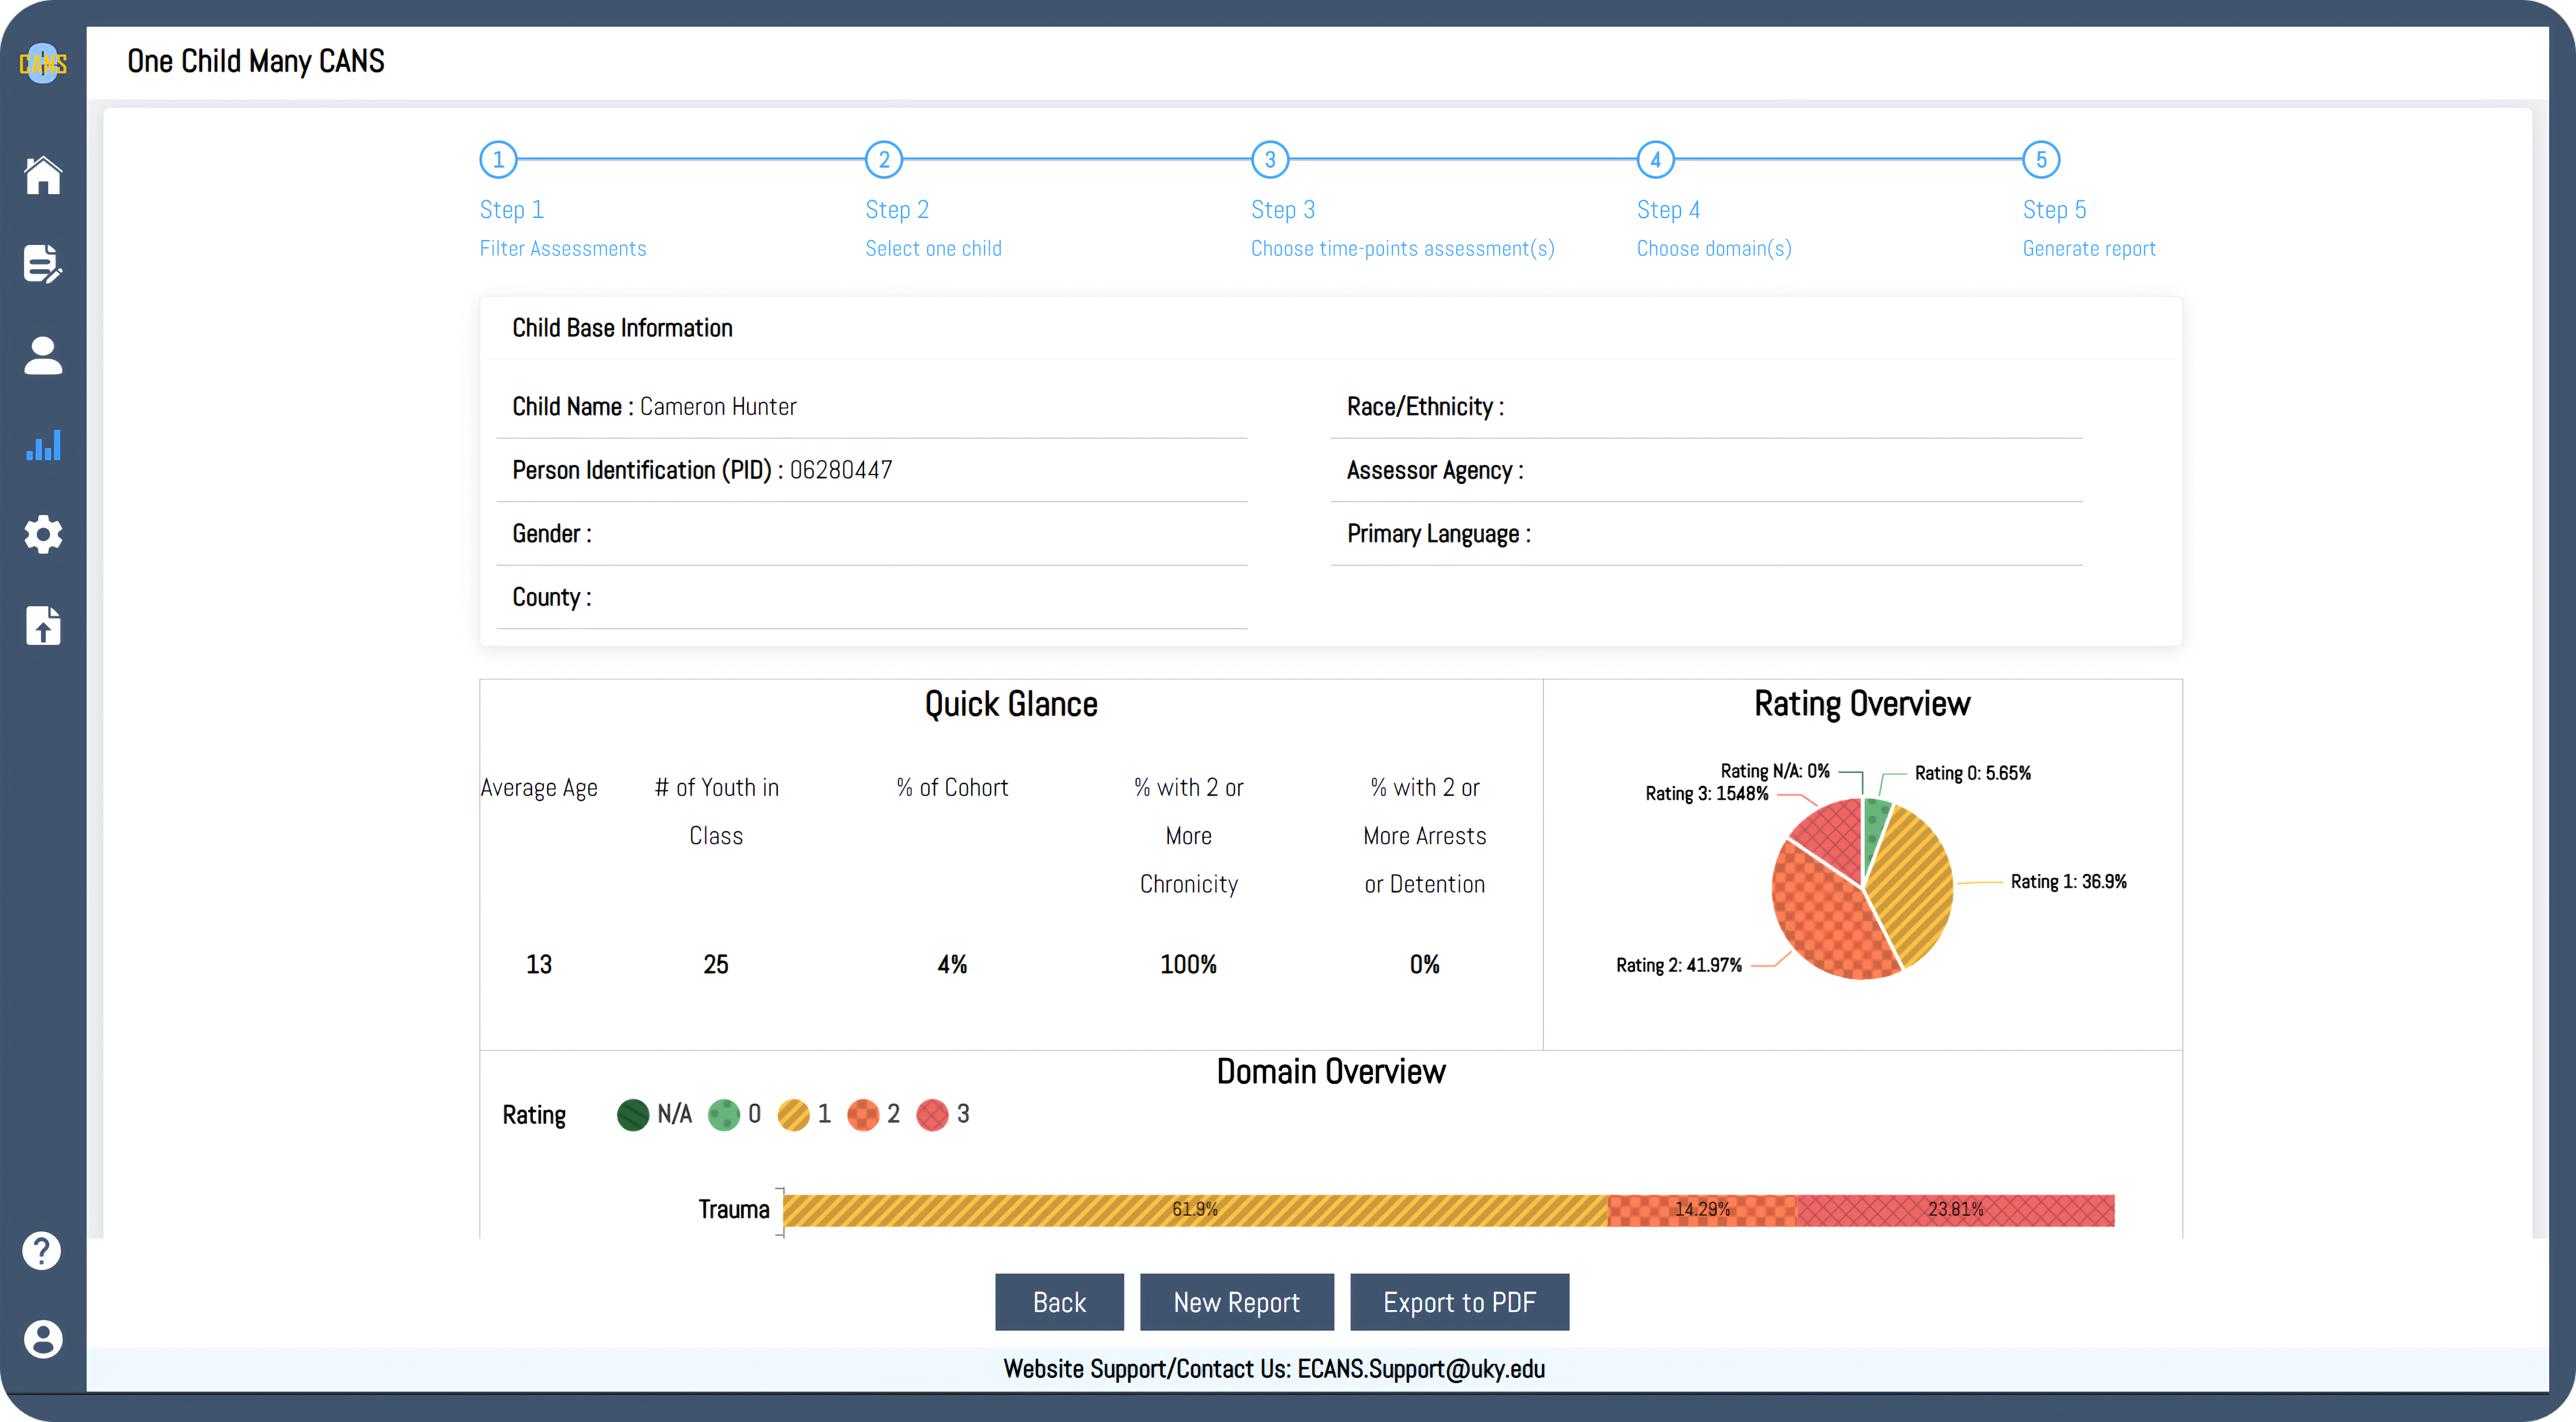Click the 14.29% Trauma bar segment
This screenshot has width=2576, height=1422.
coord(1702,1210)
